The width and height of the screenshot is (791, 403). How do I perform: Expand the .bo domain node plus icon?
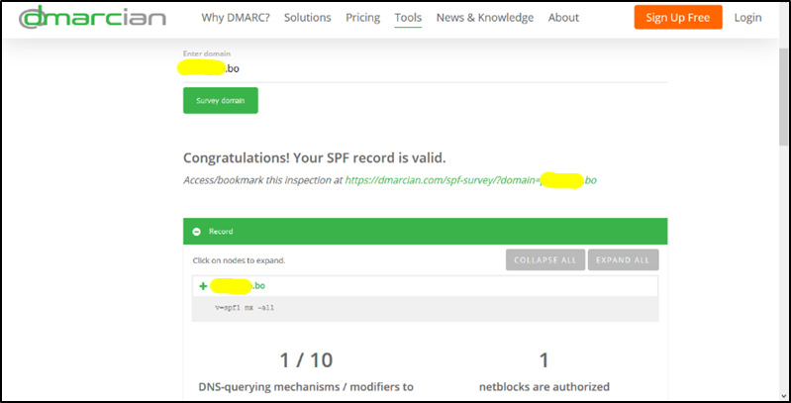203,286
